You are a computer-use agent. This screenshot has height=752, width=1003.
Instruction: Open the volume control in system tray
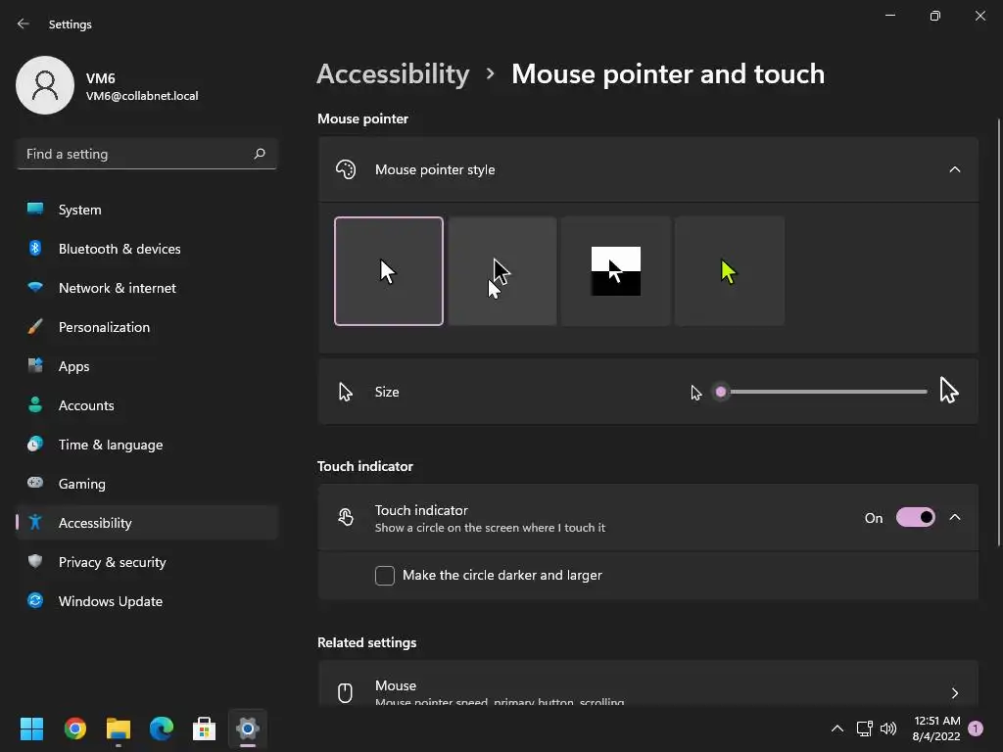(887, 728)
